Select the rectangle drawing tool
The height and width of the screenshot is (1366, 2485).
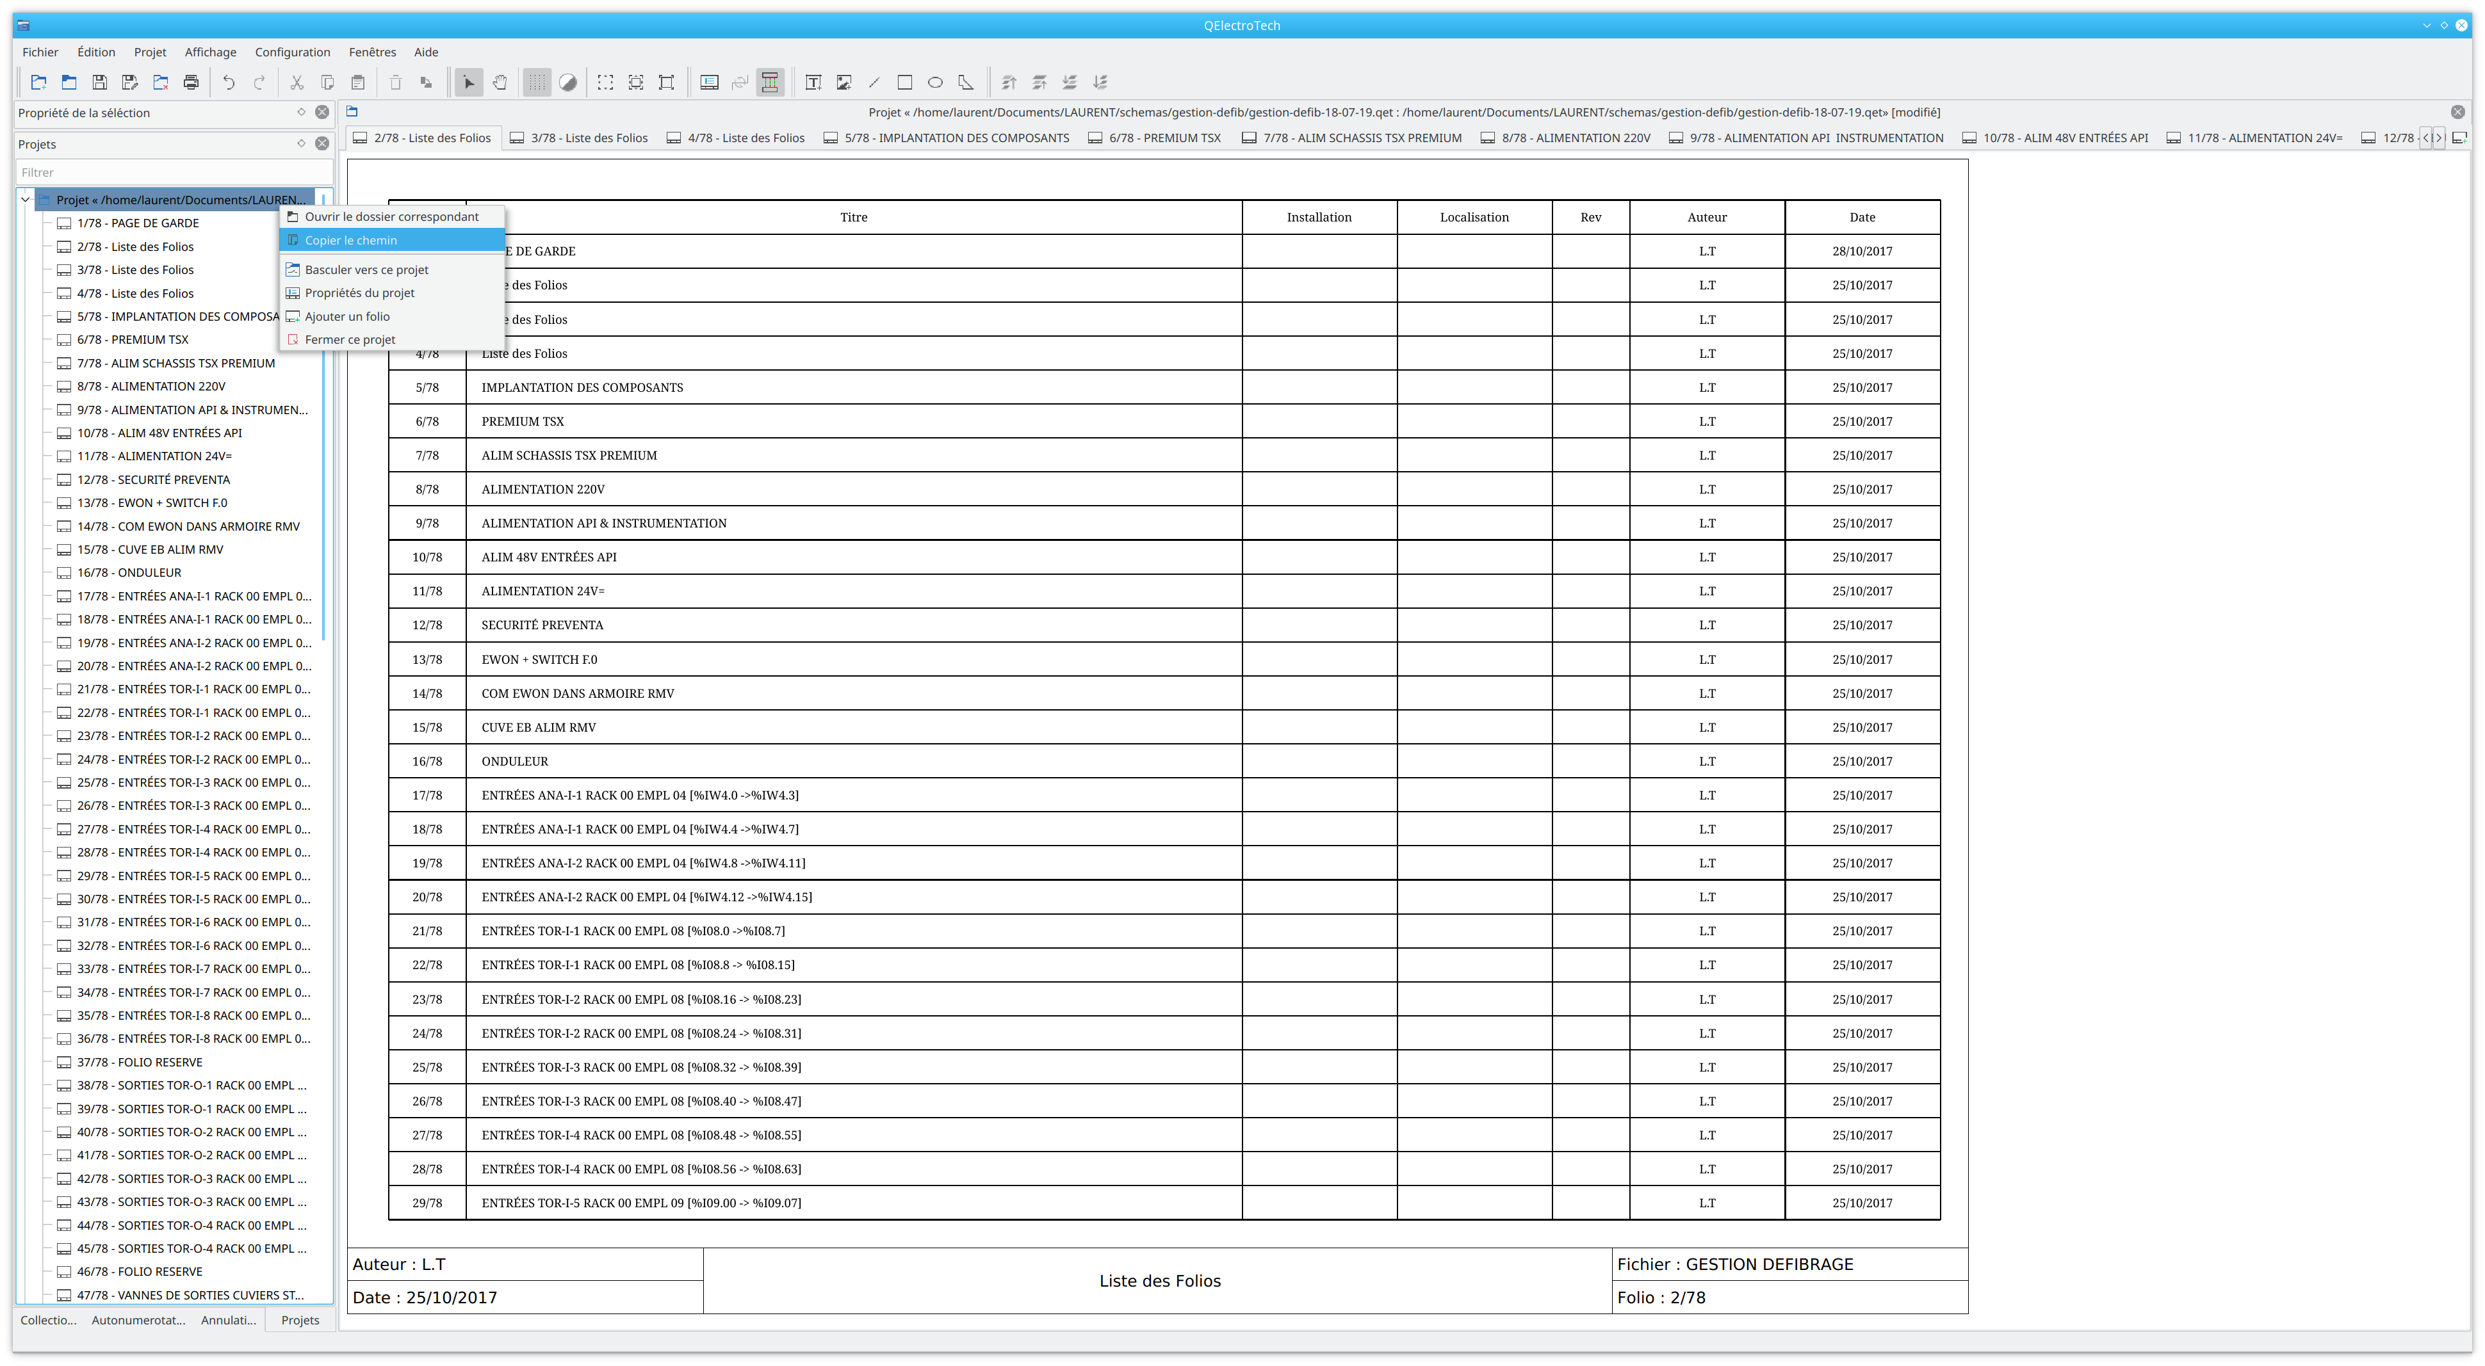click(905, 83)
